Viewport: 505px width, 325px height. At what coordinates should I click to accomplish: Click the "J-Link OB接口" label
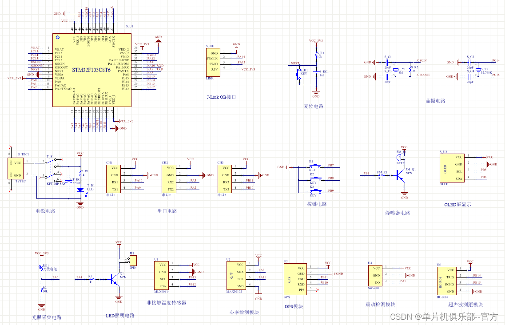(221, 97)
